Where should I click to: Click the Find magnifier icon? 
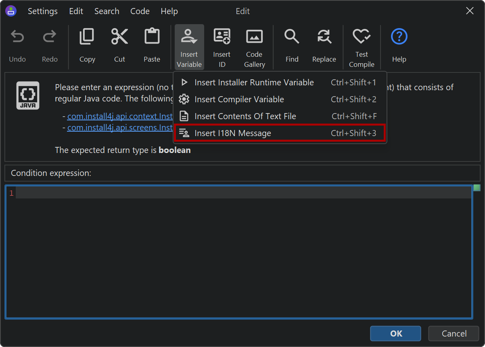click(292, 37)
